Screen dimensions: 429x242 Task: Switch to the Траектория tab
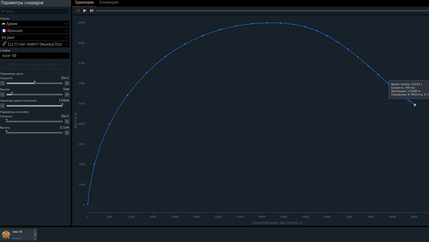[x=84, y=3]
